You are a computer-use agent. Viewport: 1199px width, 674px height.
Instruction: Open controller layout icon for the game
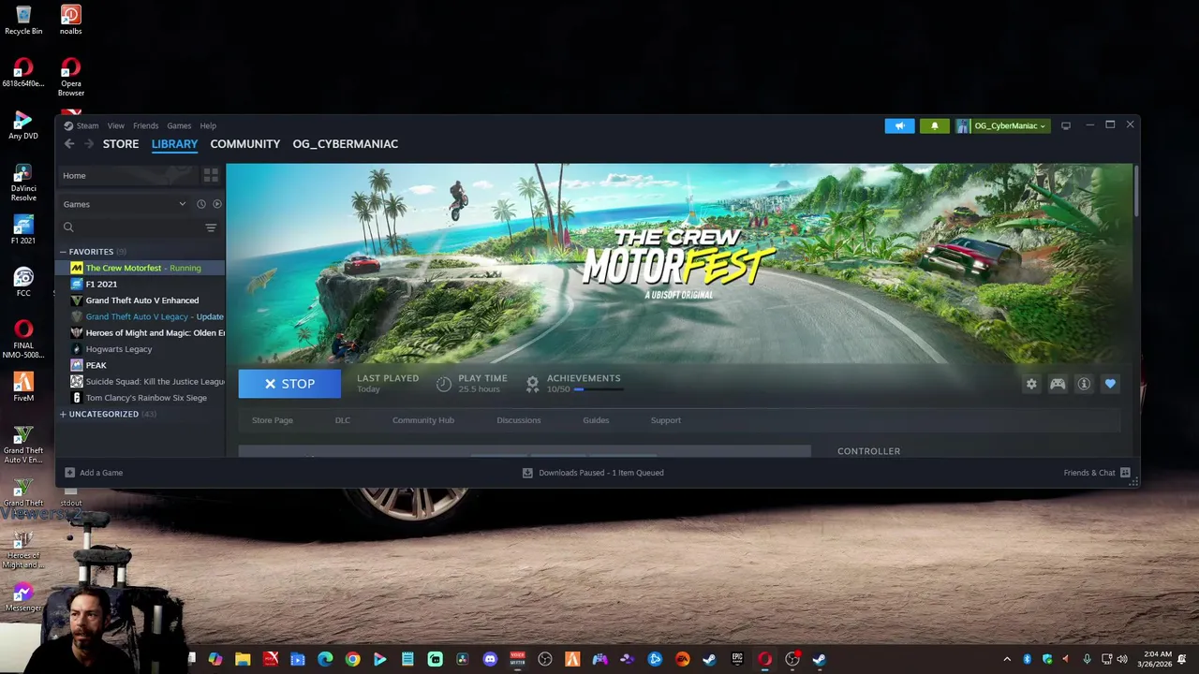tap(1058, 384)
